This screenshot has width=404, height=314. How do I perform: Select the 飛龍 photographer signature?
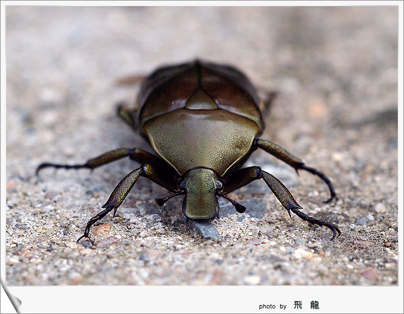tap(306, 305)
